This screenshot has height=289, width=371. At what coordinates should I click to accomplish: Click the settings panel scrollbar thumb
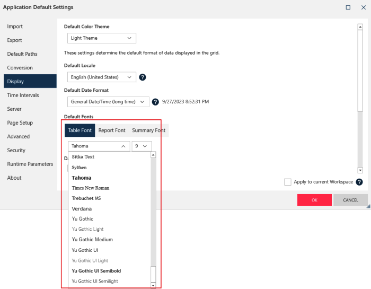click(360, 71)
